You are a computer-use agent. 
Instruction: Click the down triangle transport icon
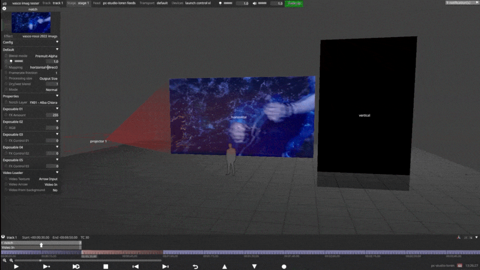point(254,266)
